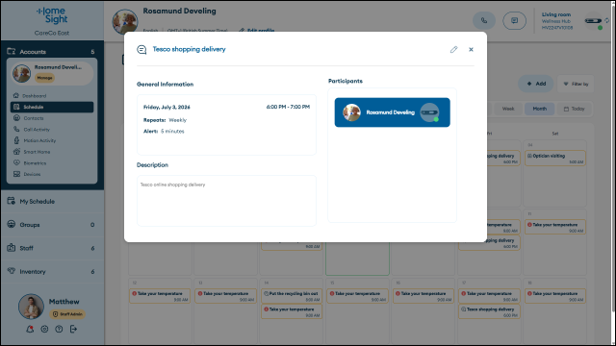
Task: Switch to Week view tab
Action: [508, 109]
